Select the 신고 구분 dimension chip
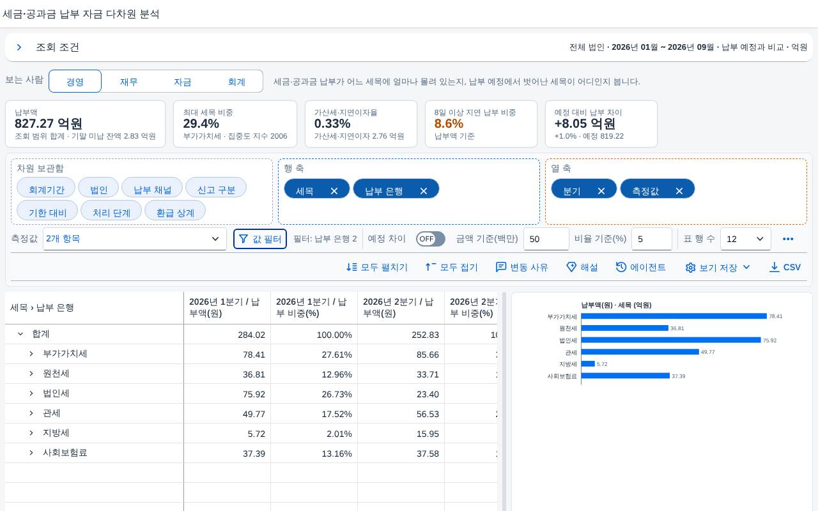 pos(216,188)
